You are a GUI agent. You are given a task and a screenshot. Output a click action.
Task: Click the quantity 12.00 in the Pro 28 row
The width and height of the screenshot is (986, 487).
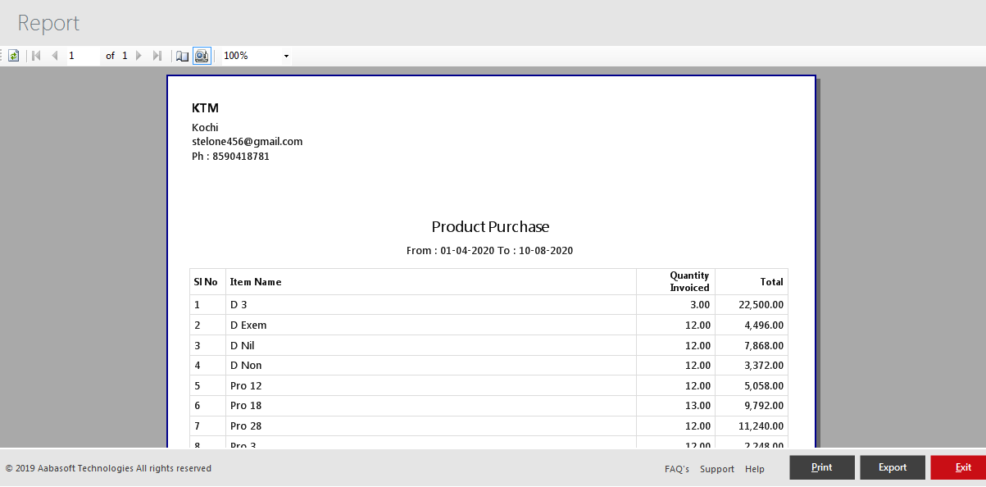697,426
